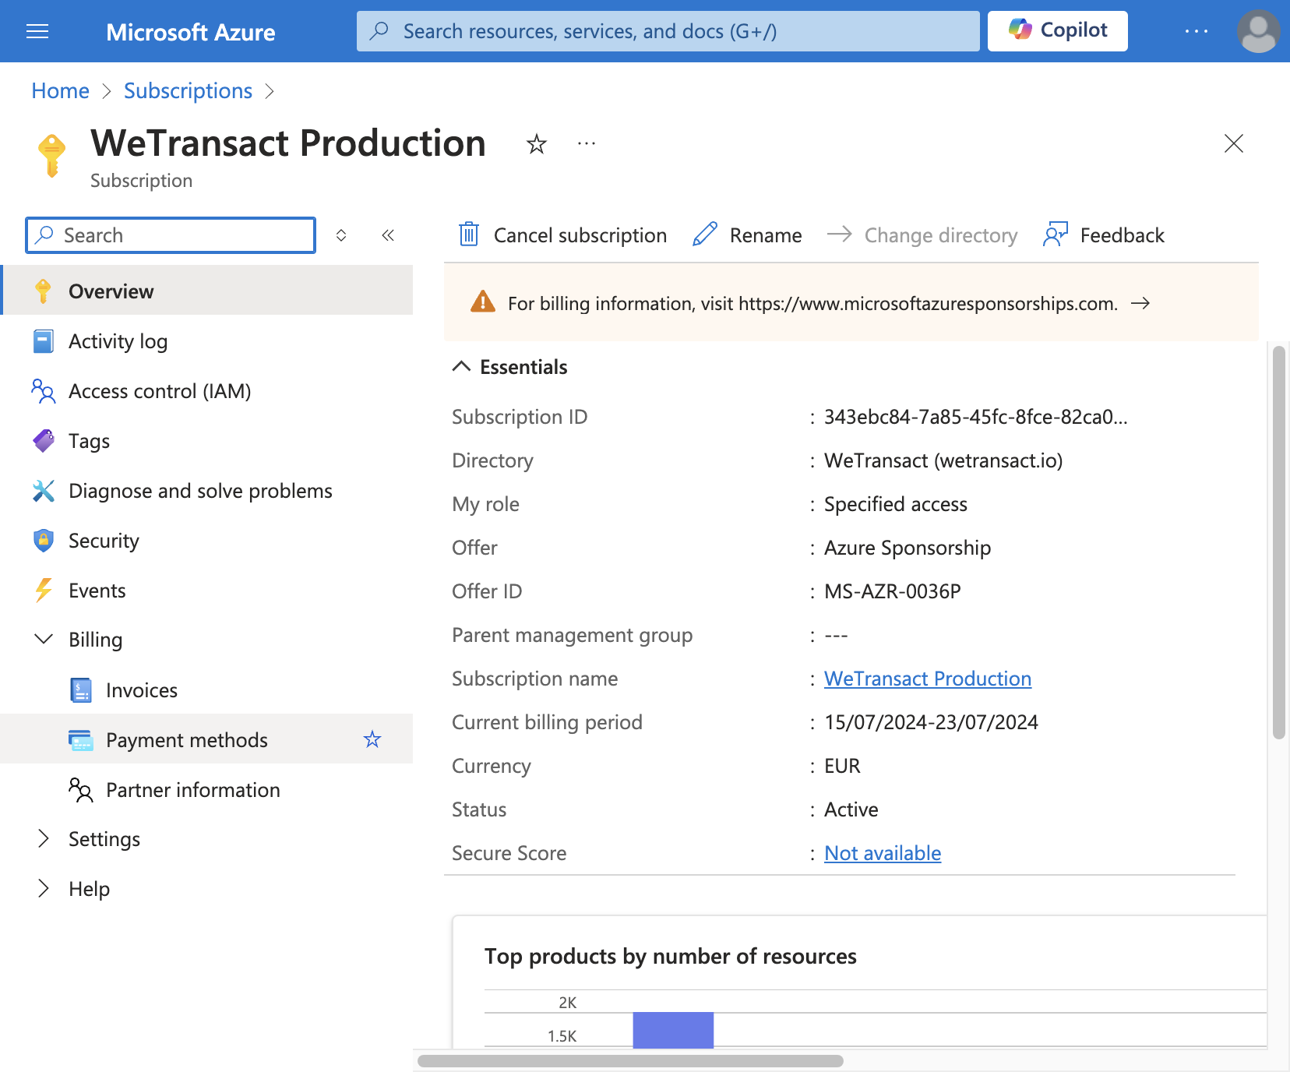The image size is (1290, 1072).
Task: Click the Change directory command
Action: 922,235
